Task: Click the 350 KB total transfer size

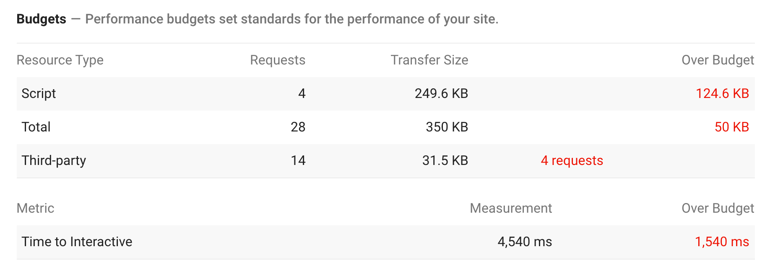Action: 447,127
